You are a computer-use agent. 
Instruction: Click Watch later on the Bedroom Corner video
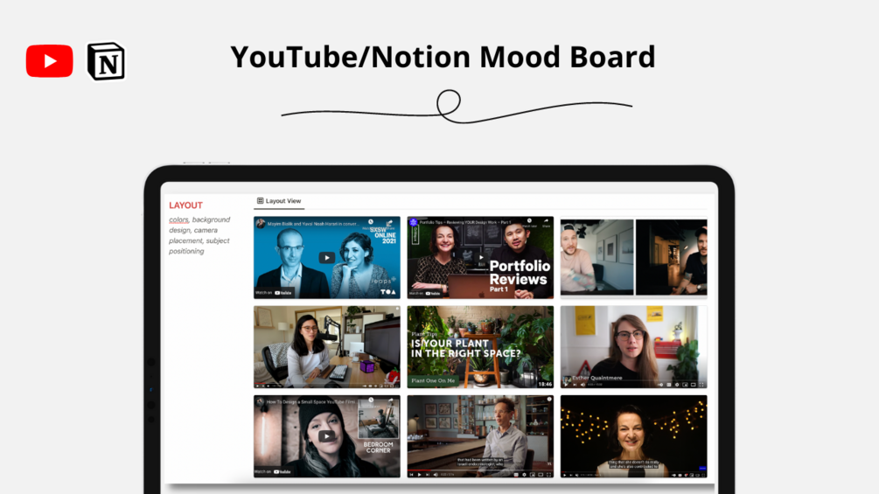pos(371,400)
